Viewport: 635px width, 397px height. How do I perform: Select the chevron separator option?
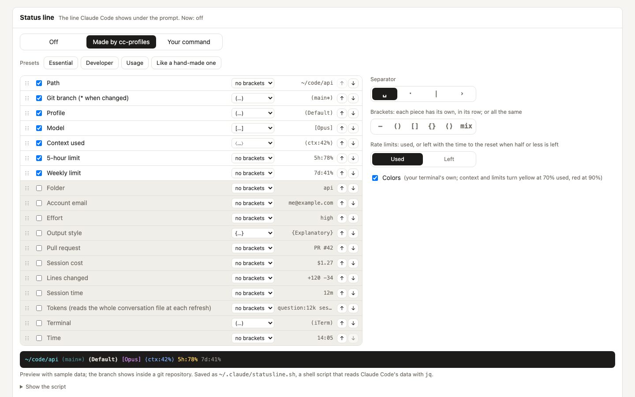tap(462, 94)
